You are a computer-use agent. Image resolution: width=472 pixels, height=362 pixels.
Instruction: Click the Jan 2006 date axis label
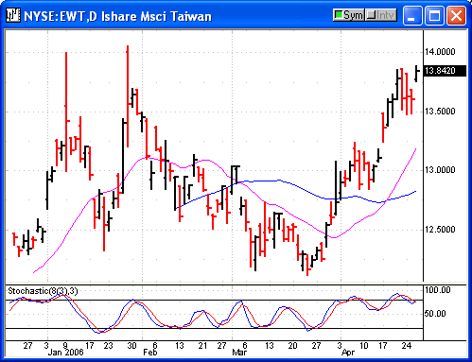tap(65, 352)
